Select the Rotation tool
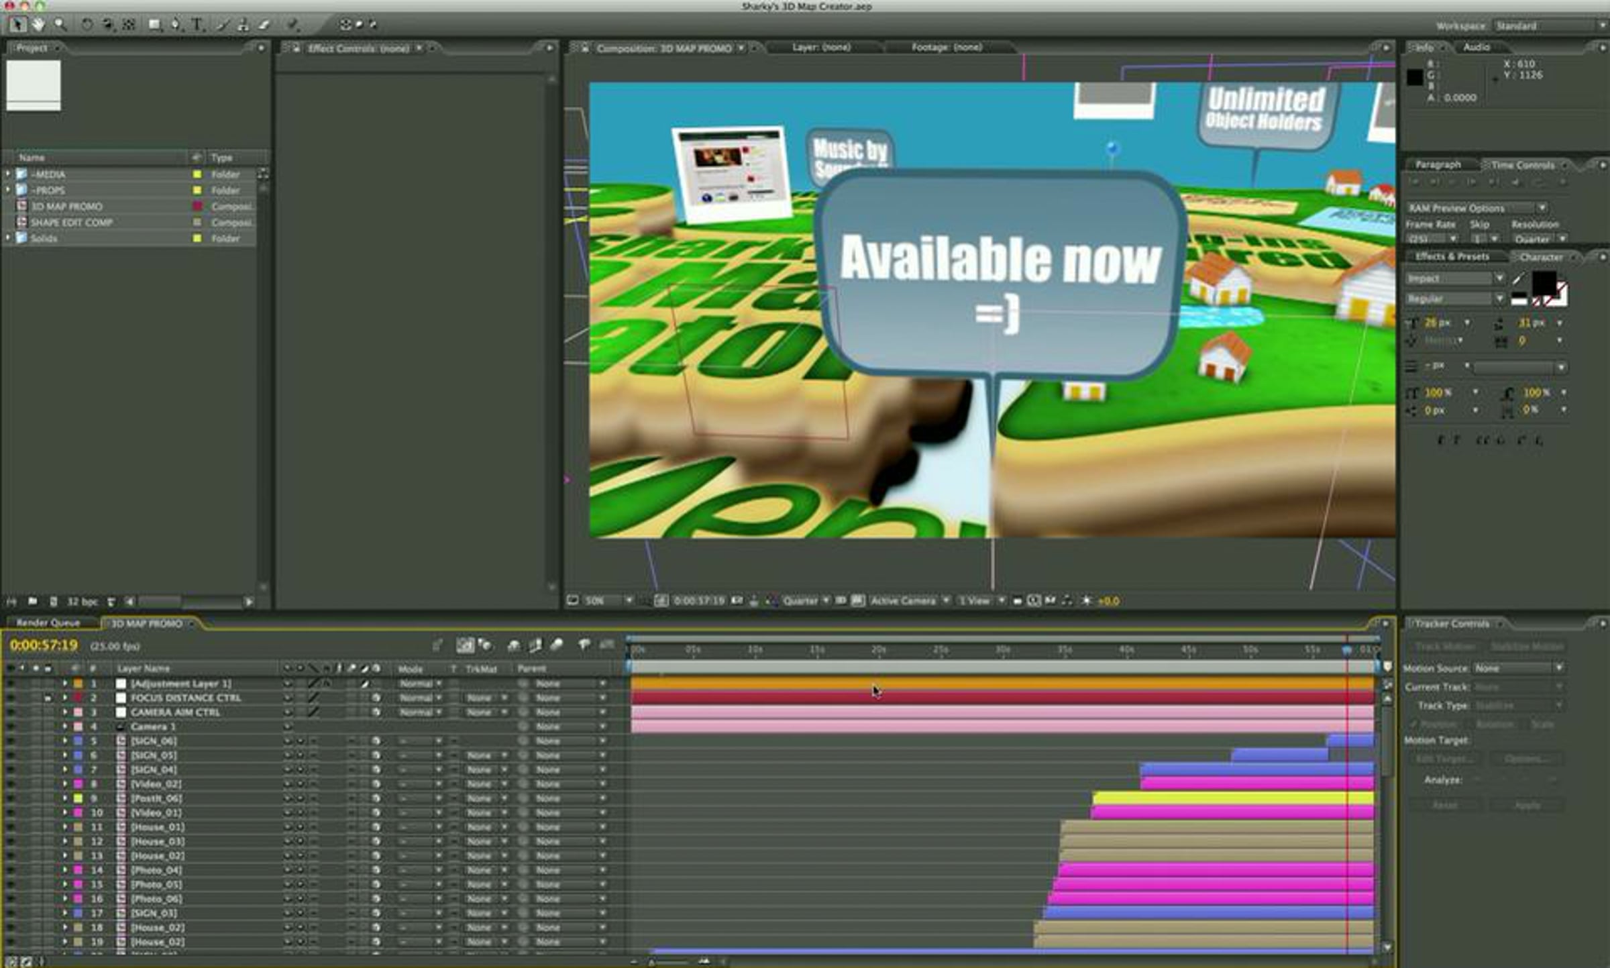This screenshot has height=968, width=1610. [x=87, y=25]
